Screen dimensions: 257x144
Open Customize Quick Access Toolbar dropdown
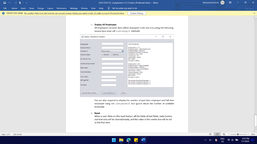[x=27, y=3]
